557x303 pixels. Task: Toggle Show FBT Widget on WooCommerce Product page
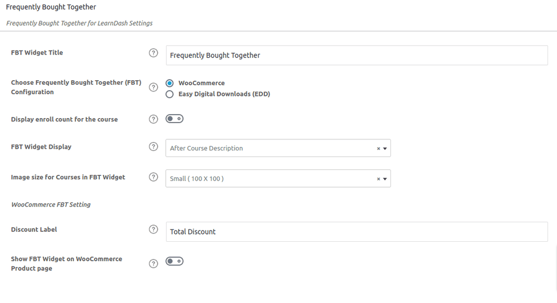click(x=174, y=261)
